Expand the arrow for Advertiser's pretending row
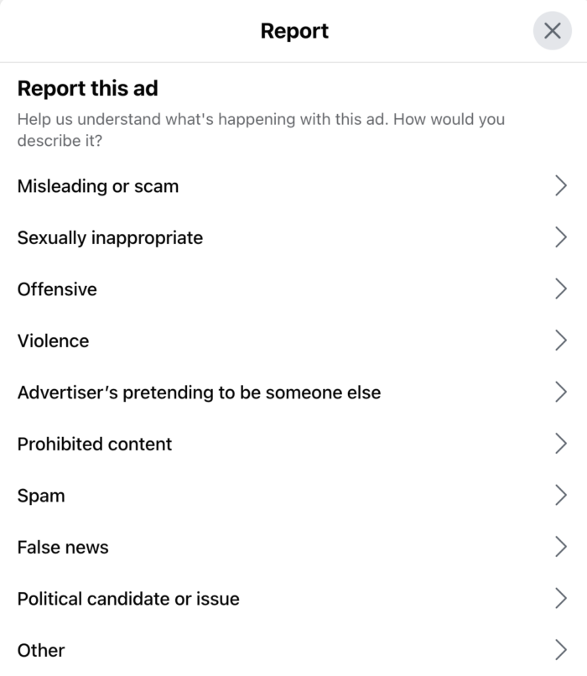Image resolution: width=587 pixels, height=676 pixels. (561, 392)
